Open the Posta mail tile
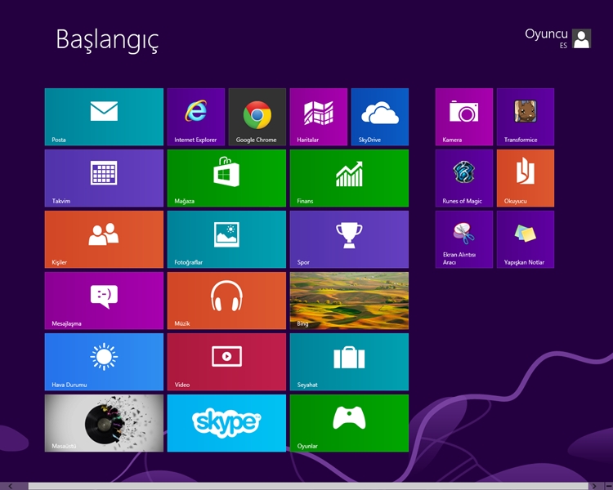The height and width of the screenshot is (490, 613). pos(104,117)
